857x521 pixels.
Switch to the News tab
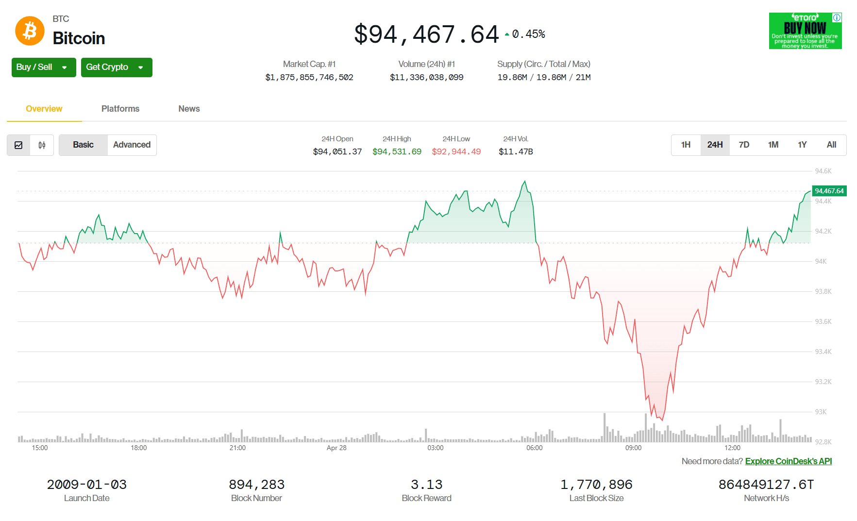tap(189, 109)
